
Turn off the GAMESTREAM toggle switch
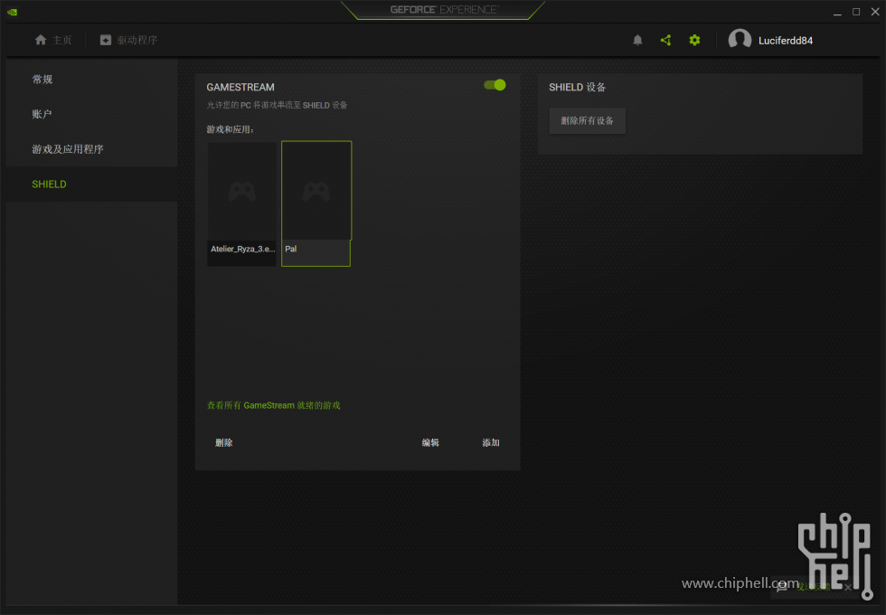pos(495,85)
